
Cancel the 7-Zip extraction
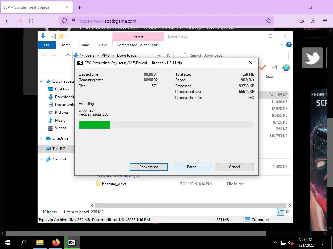coord(234,167)
